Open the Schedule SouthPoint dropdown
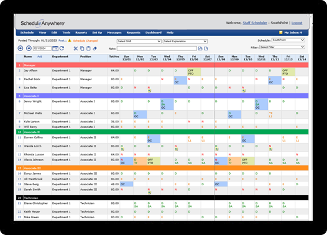The image size is (327, 235). point(288,40)
